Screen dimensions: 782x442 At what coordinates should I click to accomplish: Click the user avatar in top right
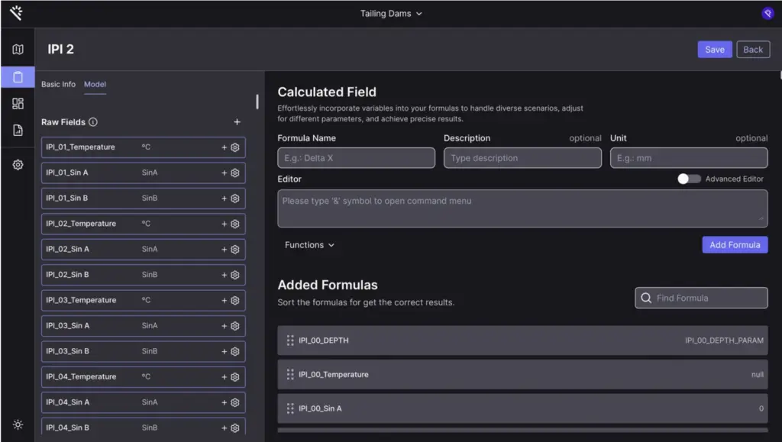tap(767, 13)
